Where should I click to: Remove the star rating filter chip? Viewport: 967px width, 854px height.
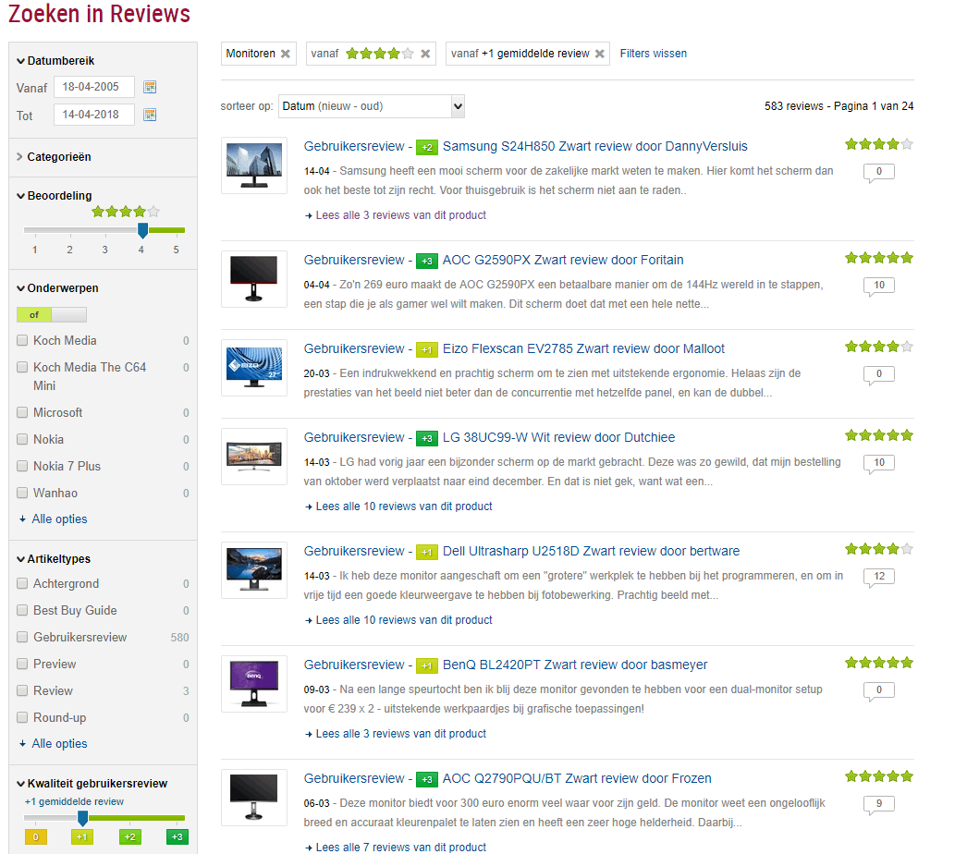425,54
